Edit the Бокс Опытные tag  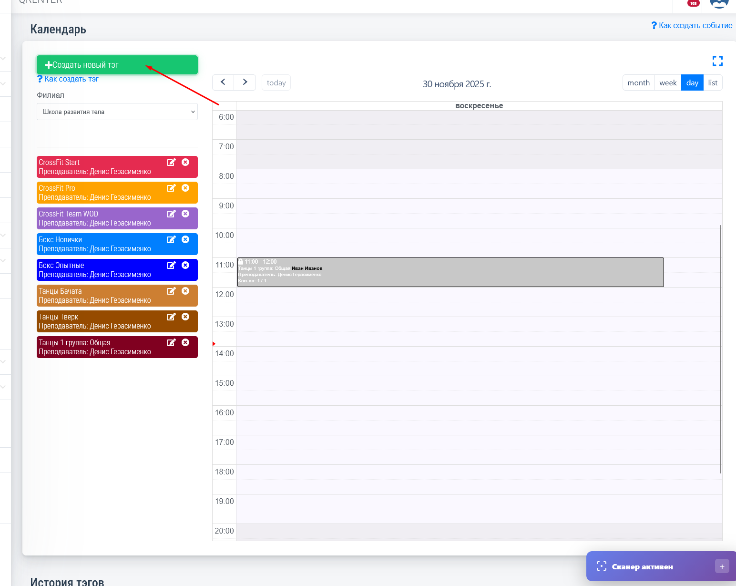171,265
